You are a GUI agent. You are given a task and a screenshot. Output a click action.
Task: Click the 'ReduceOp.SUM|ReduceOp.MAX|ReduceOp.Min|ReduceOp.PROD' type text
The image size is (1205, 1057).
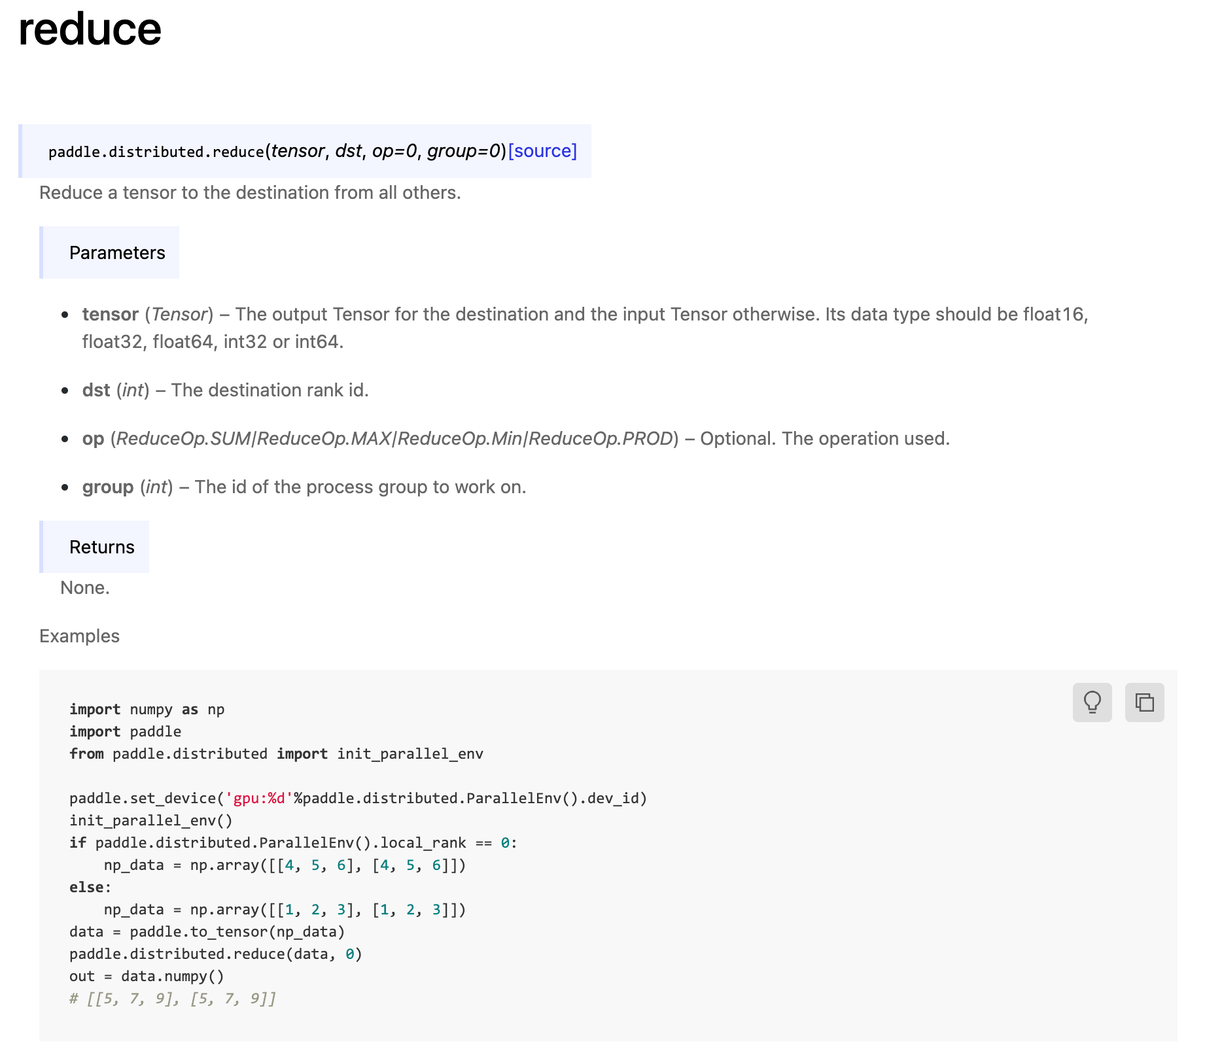tap(394, 439)
